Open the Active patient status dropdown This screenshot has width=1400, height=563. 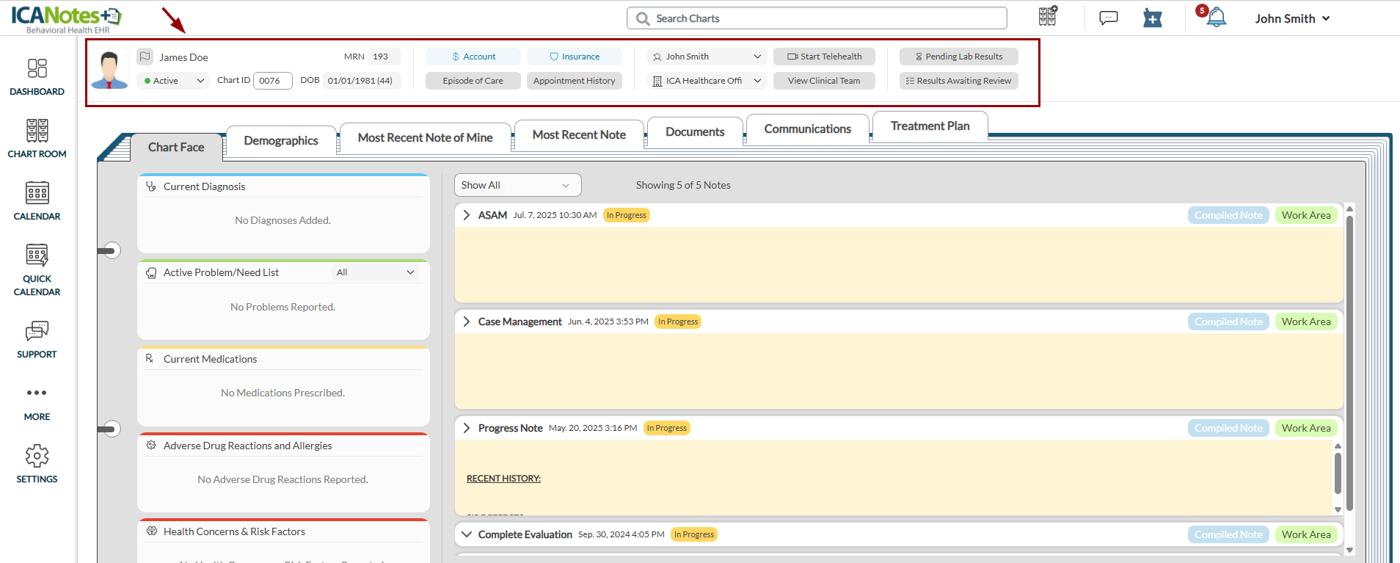174,81
